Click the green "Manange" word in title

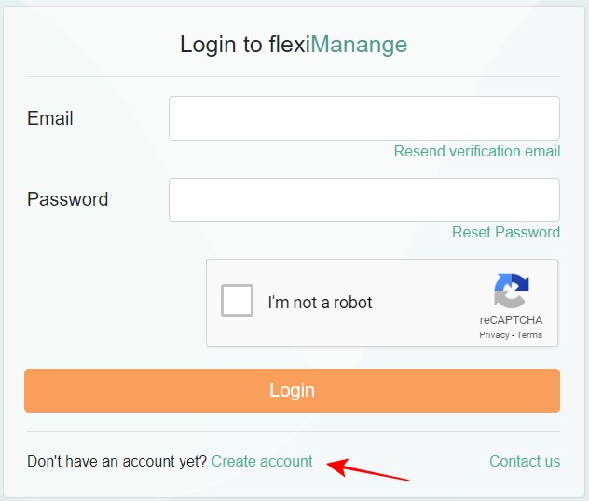point(359,44)
